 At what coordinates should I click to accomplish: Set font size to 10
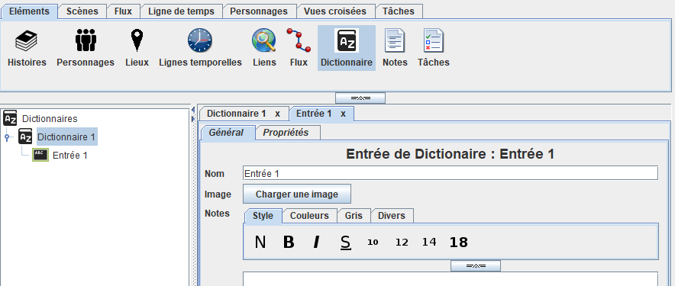(373, 242)
